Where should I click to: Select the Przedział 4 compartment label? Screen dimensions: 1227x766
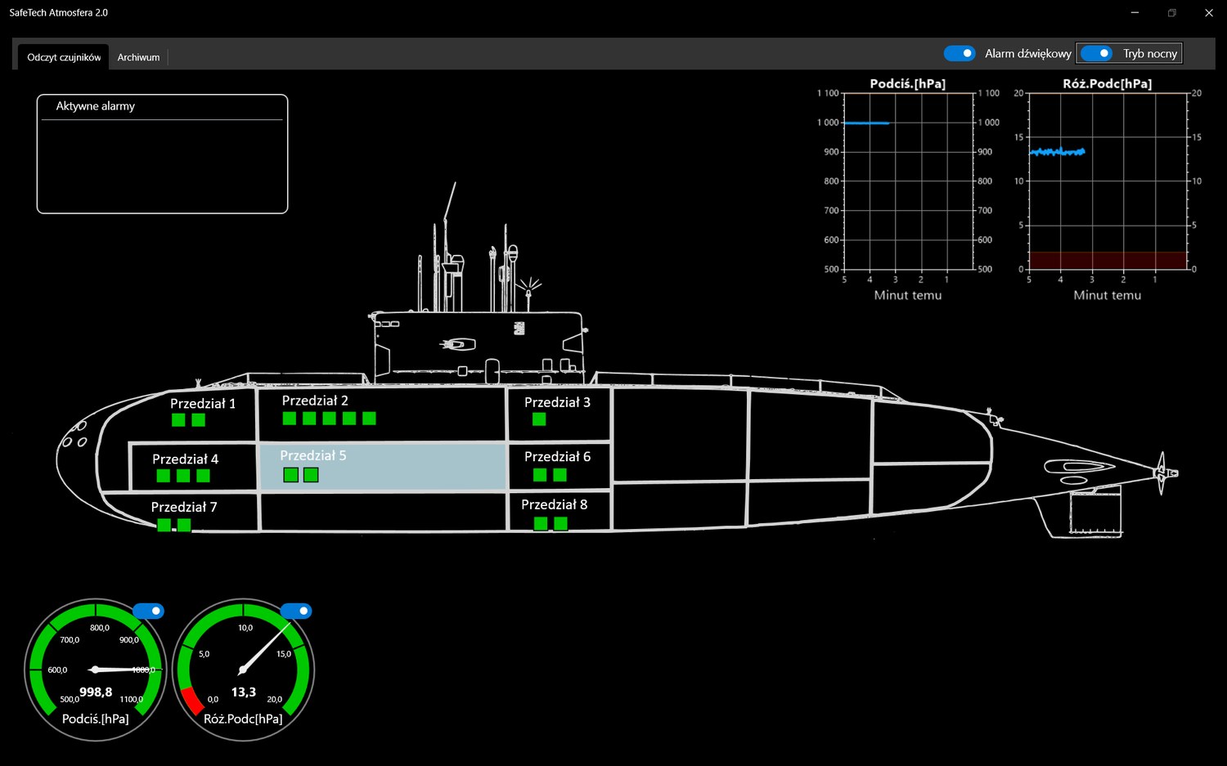[185, 459]
